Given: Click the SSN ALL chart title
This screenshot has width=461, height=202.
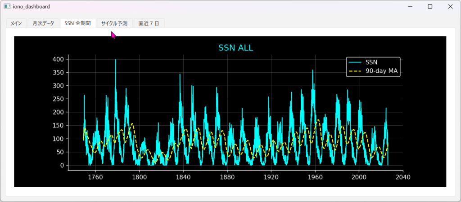Looking at the screenshot, I should pyautogui.click(x=239, y=48).
